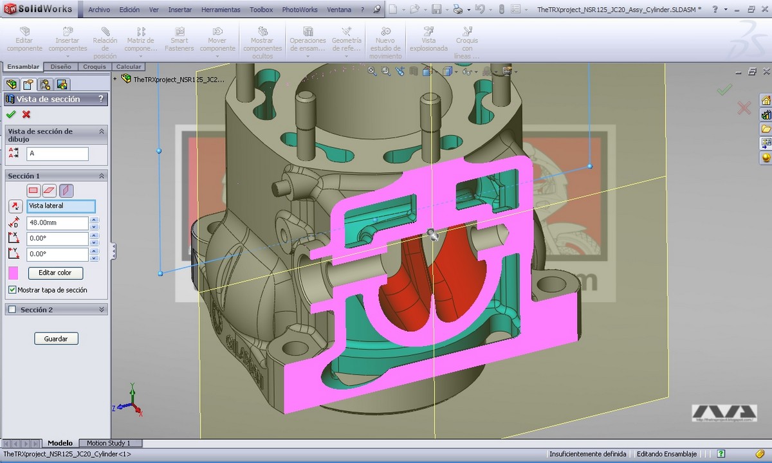
Task: Open the Herramientas menu
Action: (221, 10)
